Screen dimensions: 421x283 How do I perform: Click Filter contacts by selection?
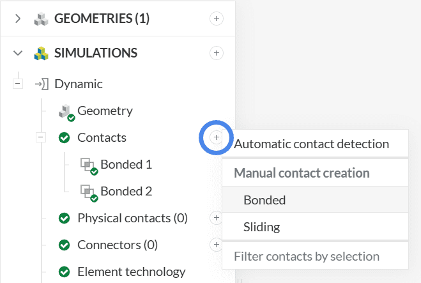[307, 256]
